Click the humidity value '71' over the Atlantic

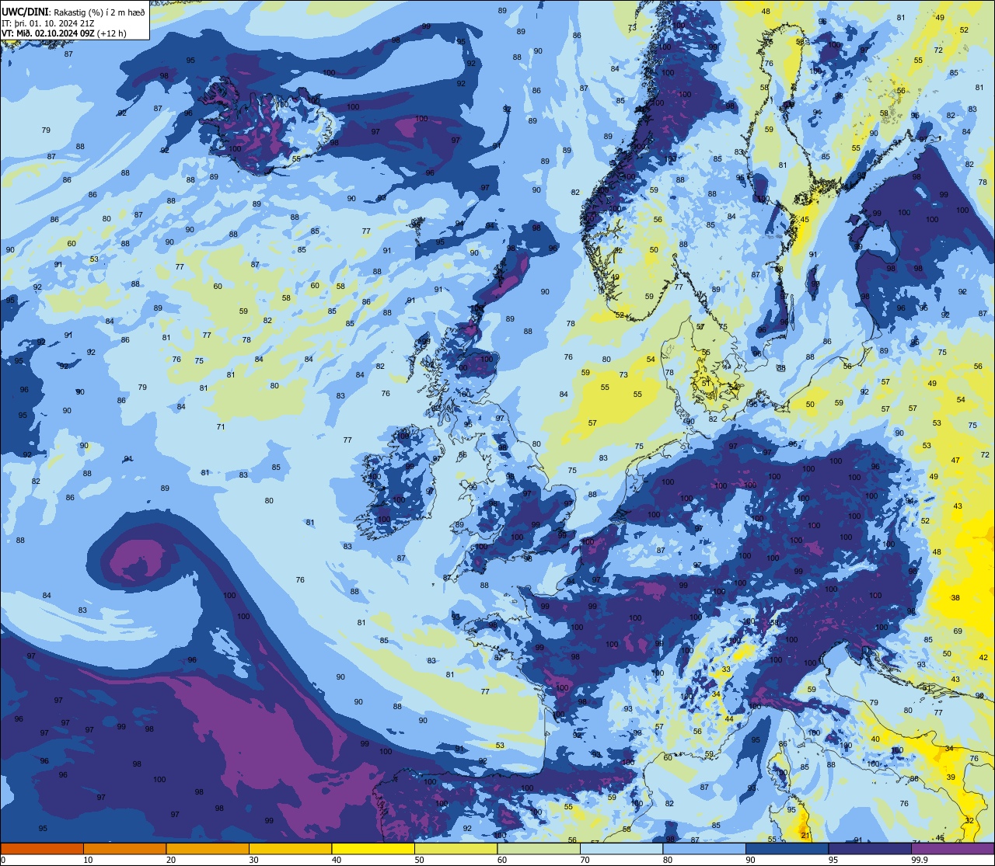pyautogui.click(x=221, y=427)
